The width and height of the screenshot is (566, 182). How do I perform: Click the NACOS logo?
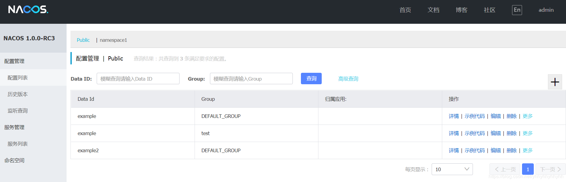28,10
